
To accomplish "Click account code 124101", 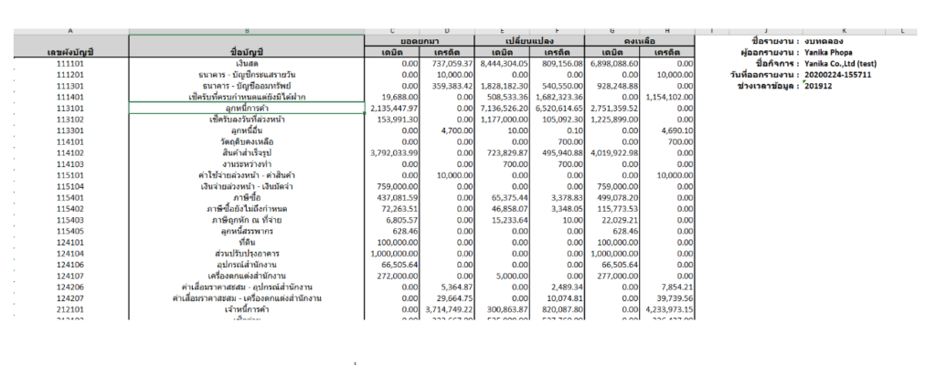I will [70, 242].
